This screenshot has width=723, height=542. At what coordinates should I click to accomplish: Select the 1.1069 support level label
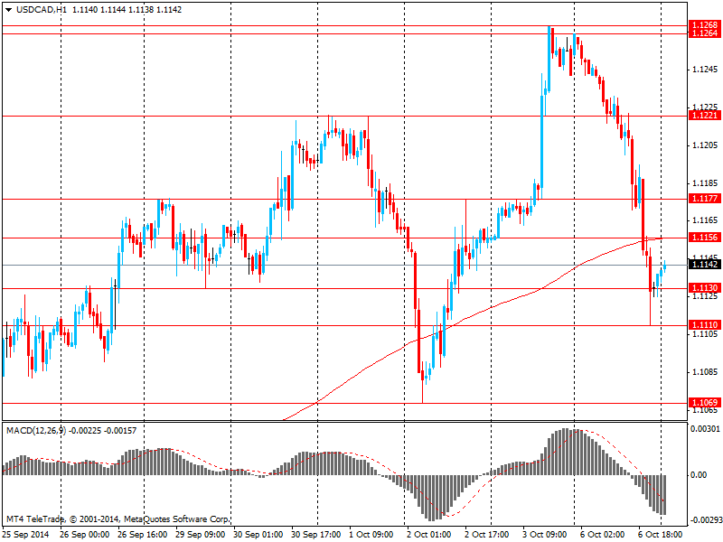pyautogui.click(x=705, y=402)
